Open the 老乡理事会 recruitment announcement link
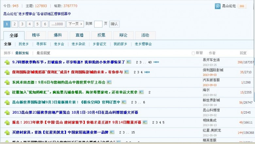This screenshot has height=144, width=255. click(x=37, y=14)
